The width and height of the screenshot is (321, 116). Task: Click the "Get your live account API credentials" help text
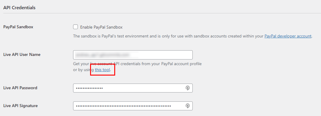(x=137, y=67)
